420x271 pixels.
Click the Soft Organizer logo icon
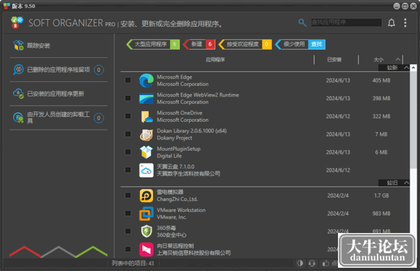coord(17,23)
